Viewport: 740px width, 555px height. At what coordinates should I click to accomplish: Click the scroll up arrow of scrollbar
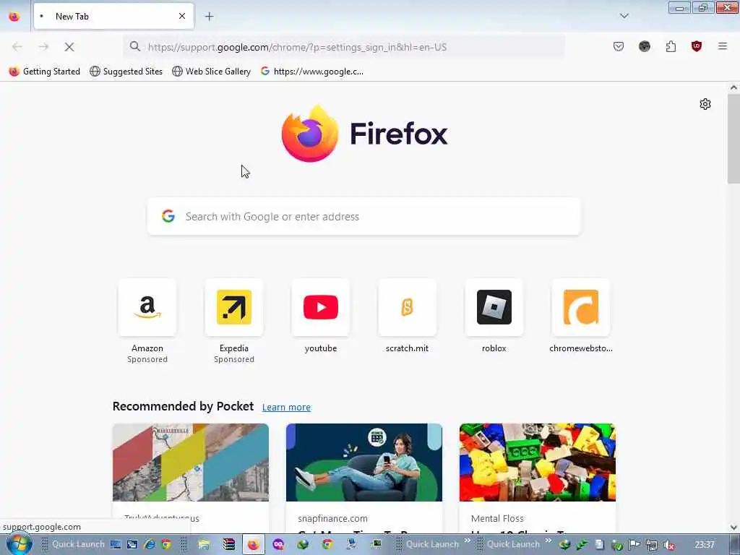(x=733, y=87)
